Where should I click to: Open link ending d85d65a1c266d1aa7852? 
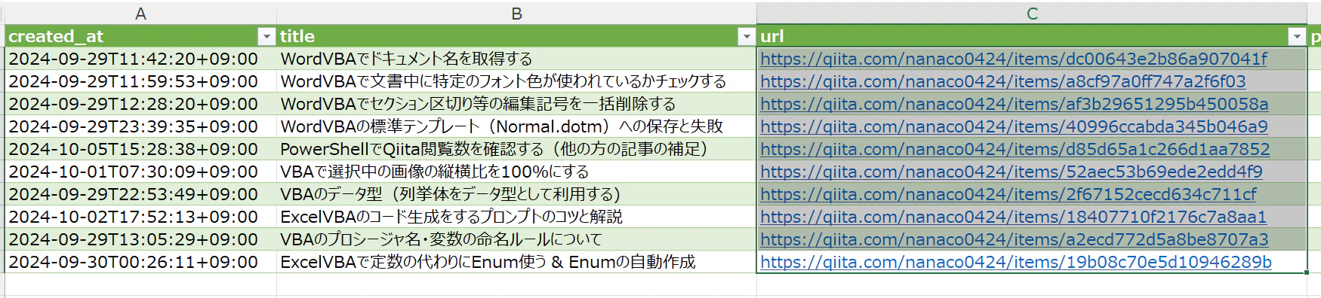[1015, 149]
